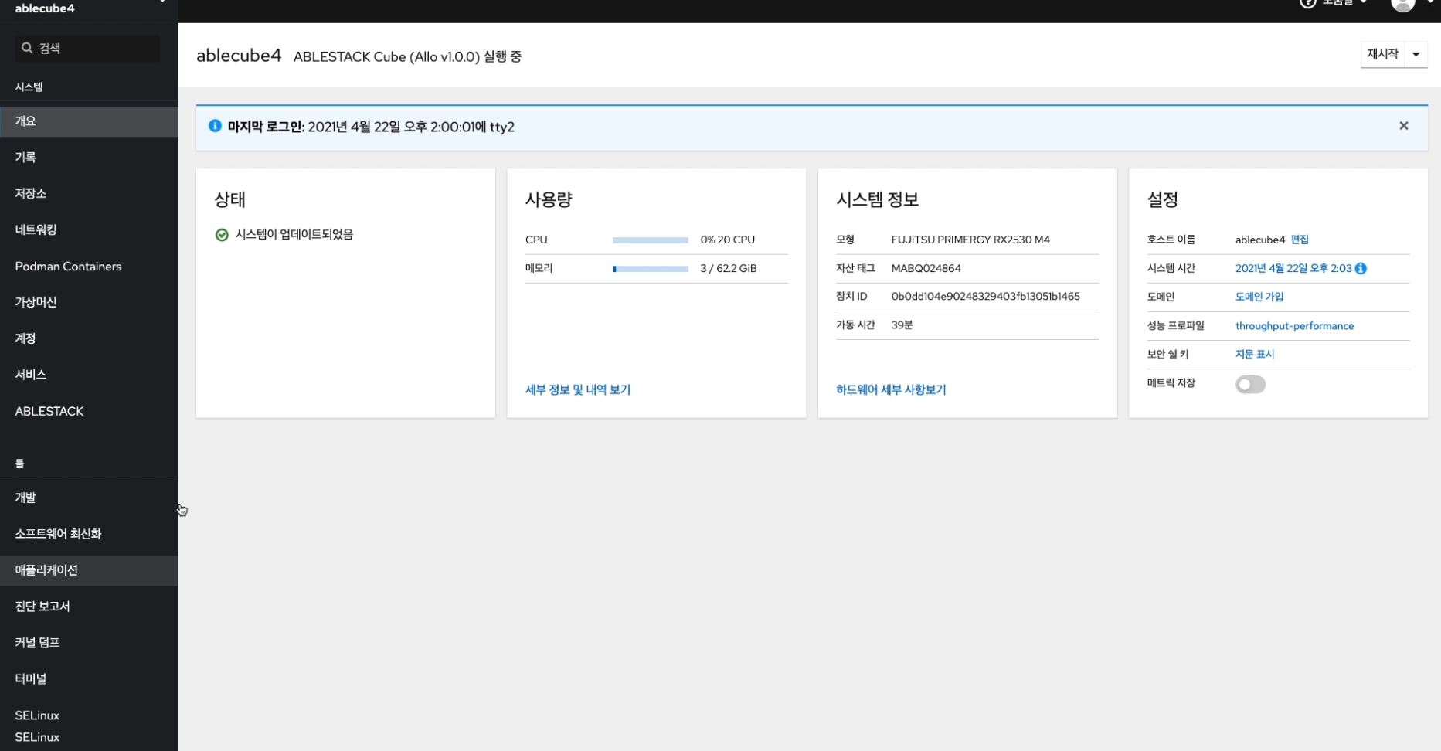Click the 도메인 가입 link
1441x751 pixels.
click(x=1259, y=297)
